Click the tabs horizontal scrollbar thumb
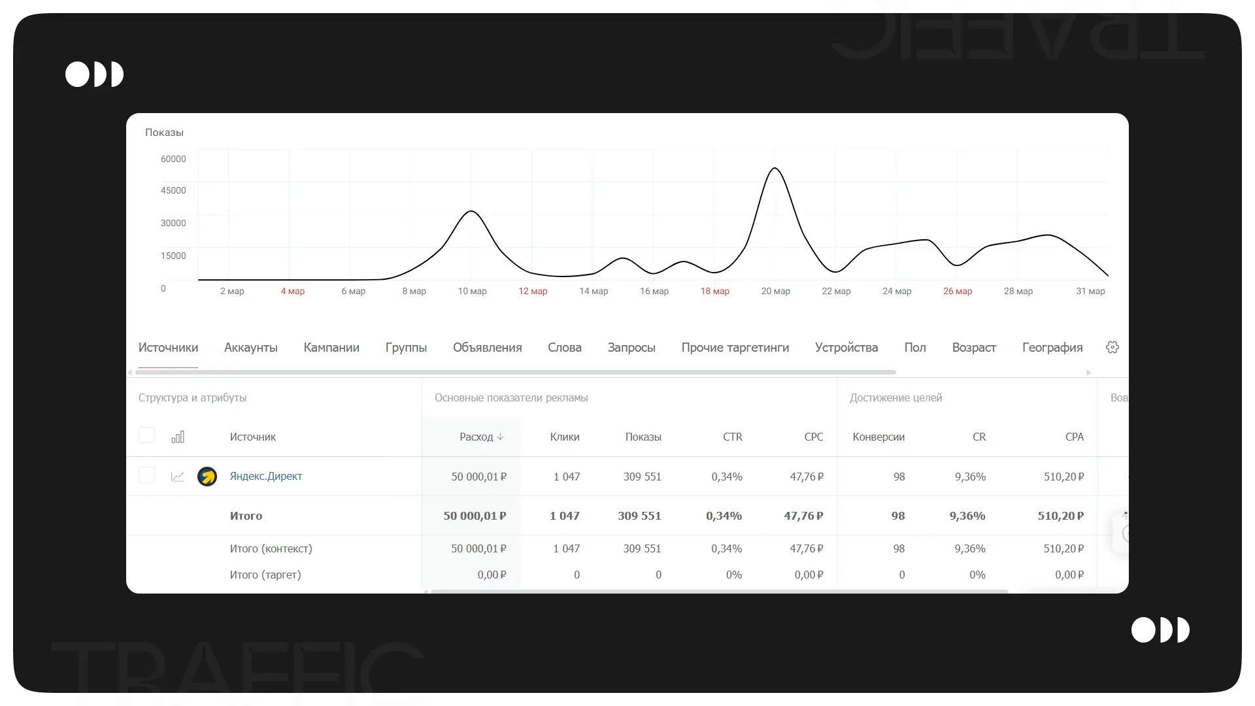This screenshot has width=1255, height=706. [x=515, y=373]
